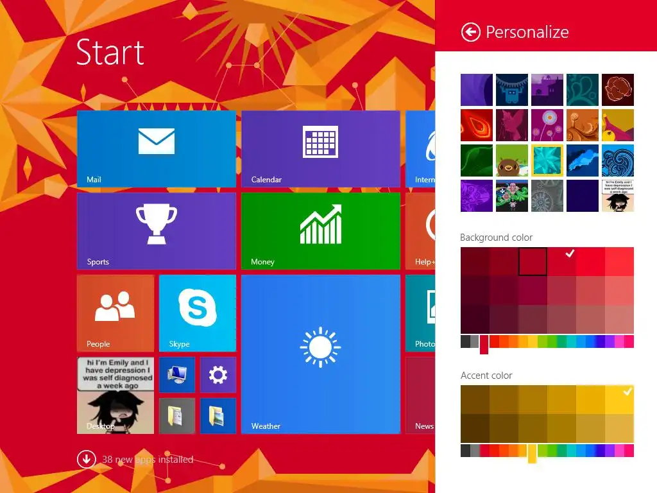This screenshot has width=657, height=493.
Task: Pick the checkmarked red background color swatch
Action: [561, 262]
